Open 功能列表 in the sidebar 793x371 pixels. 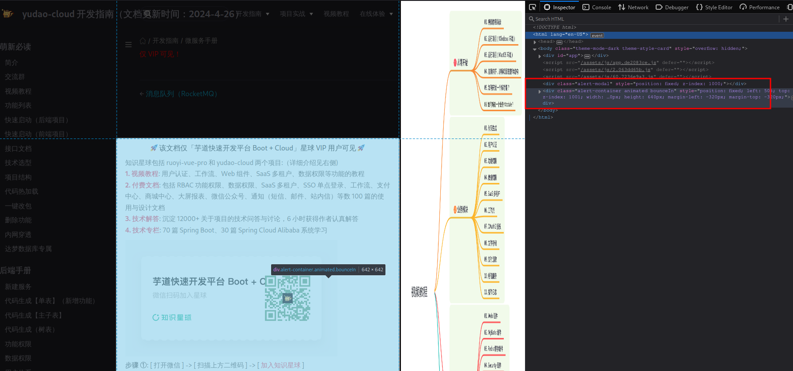pyautogui.click(x=18, y=105)
